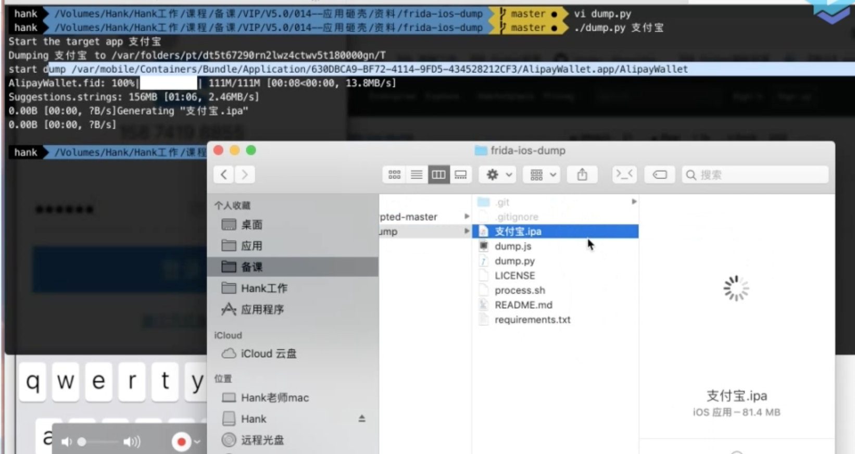Click the mute speaker icon

66,442
